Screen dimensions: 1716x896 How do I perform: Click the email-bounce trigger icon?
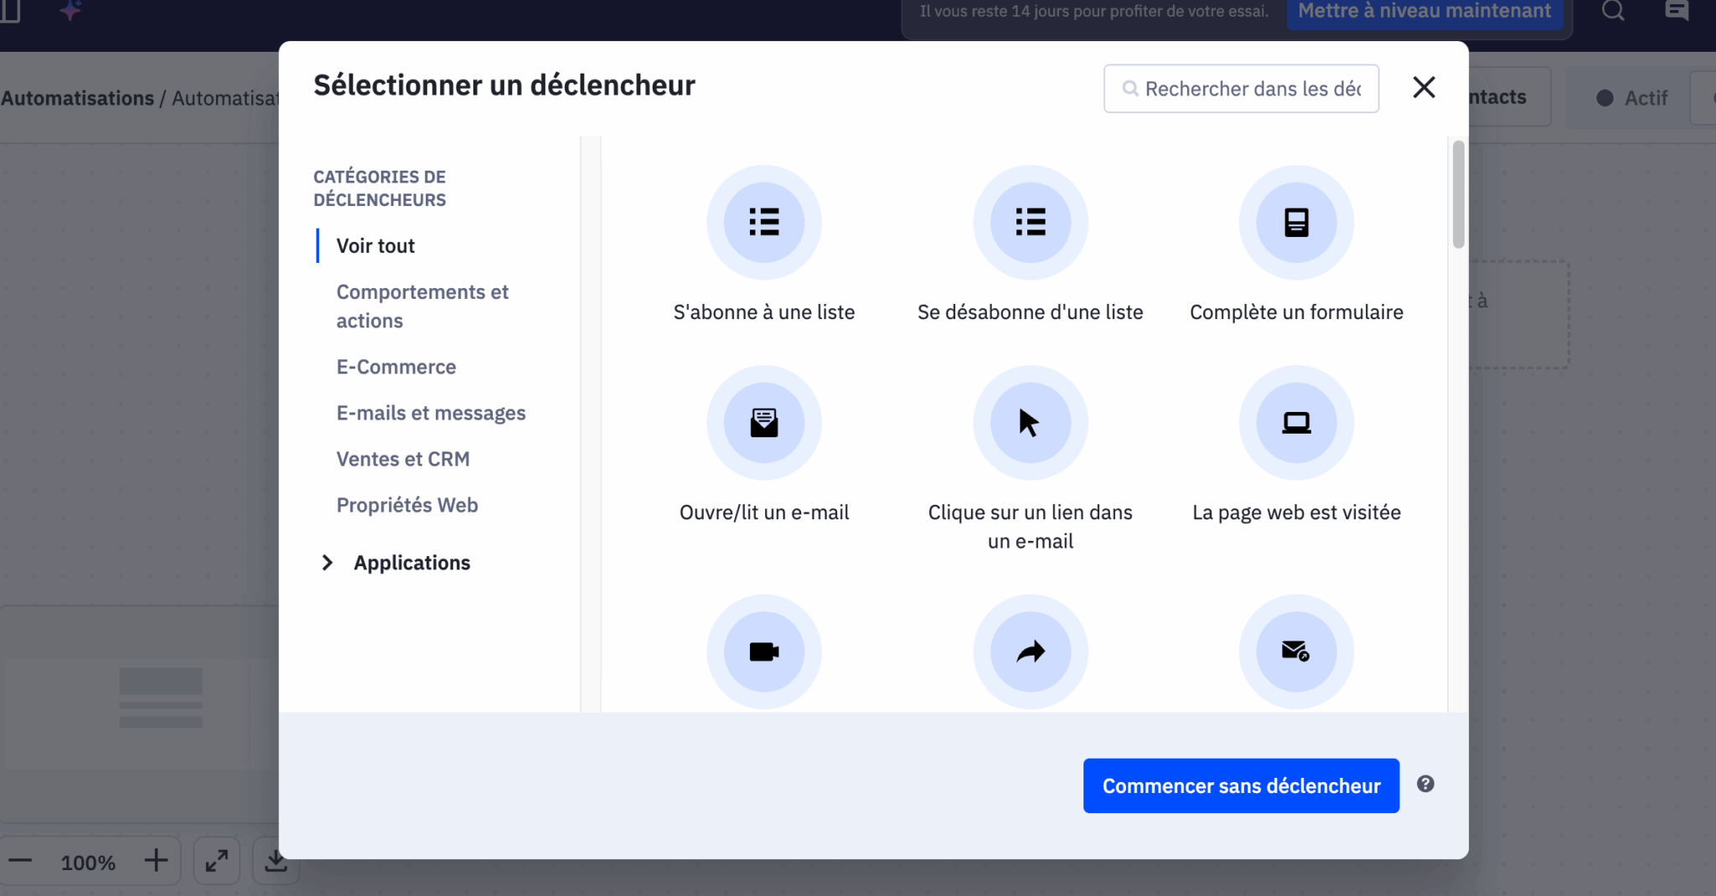1295,651
